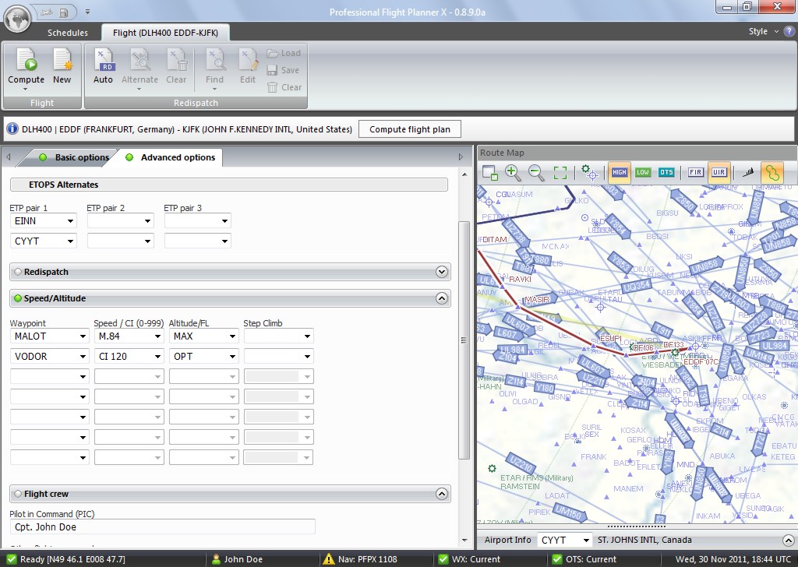Image resolution: width=798 pixels, height=567 pixels.
Task: Toggle OTS tracks on the map
Action: coord(666,172)
